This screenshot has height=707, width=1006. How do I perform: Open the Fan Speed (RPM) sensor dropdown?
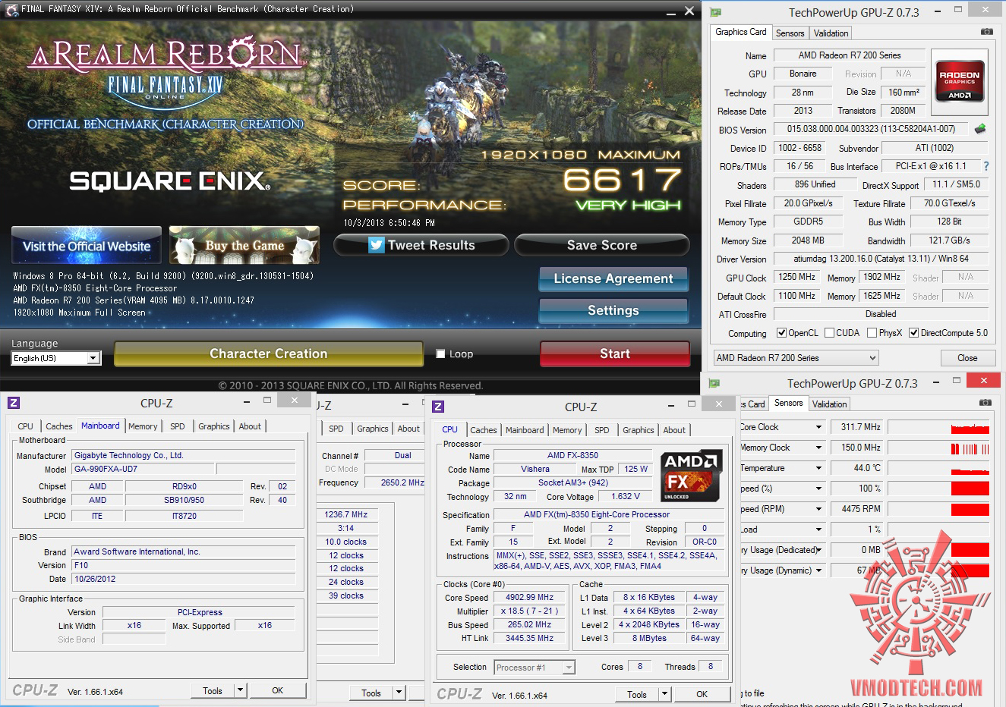[818, 509]
